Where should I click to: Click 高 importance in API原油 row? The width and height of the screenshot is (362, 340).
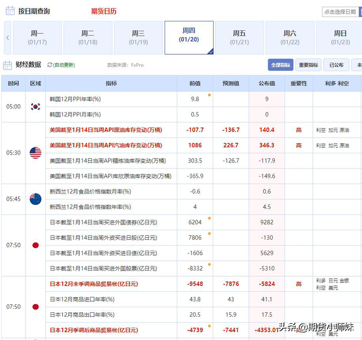(x=299, y=130)
